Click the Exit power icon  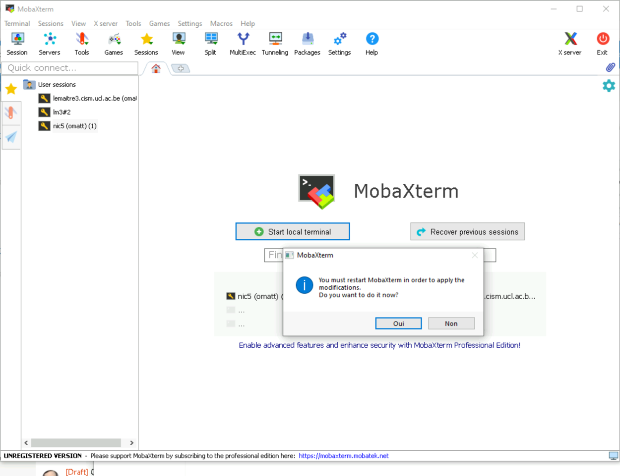(x=602, y=44)
